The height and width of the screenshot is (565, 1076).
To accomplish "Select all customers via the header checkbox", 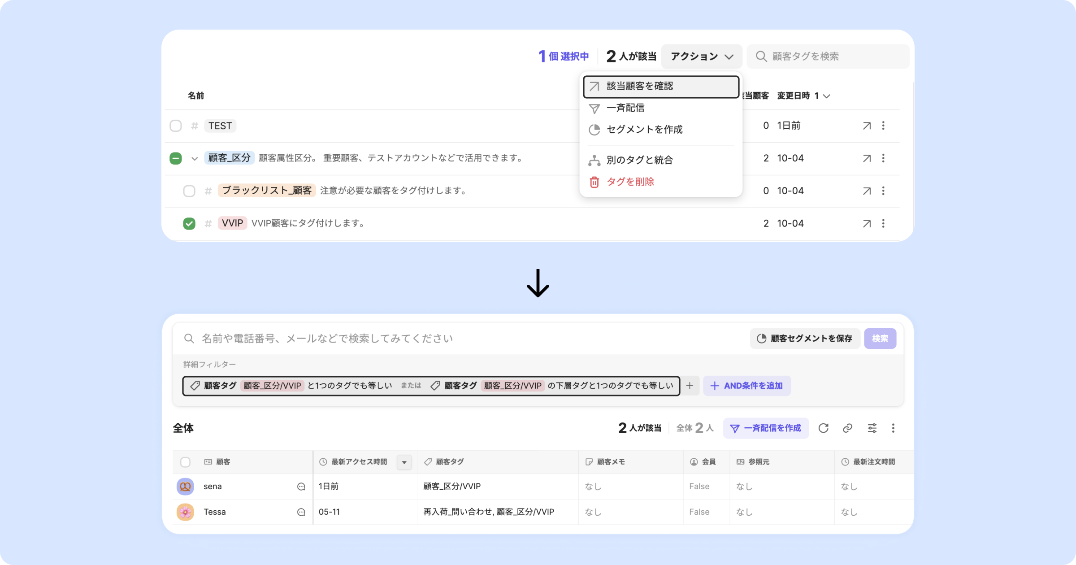I will pyautogui.click(x=185, y=462).
